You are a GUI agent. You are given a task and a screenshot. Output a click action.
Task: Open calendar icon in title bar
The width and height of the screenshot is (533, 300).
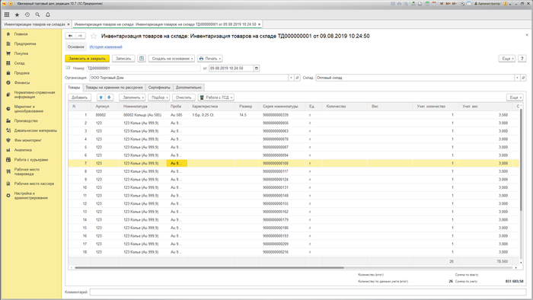tap(434, 4)
